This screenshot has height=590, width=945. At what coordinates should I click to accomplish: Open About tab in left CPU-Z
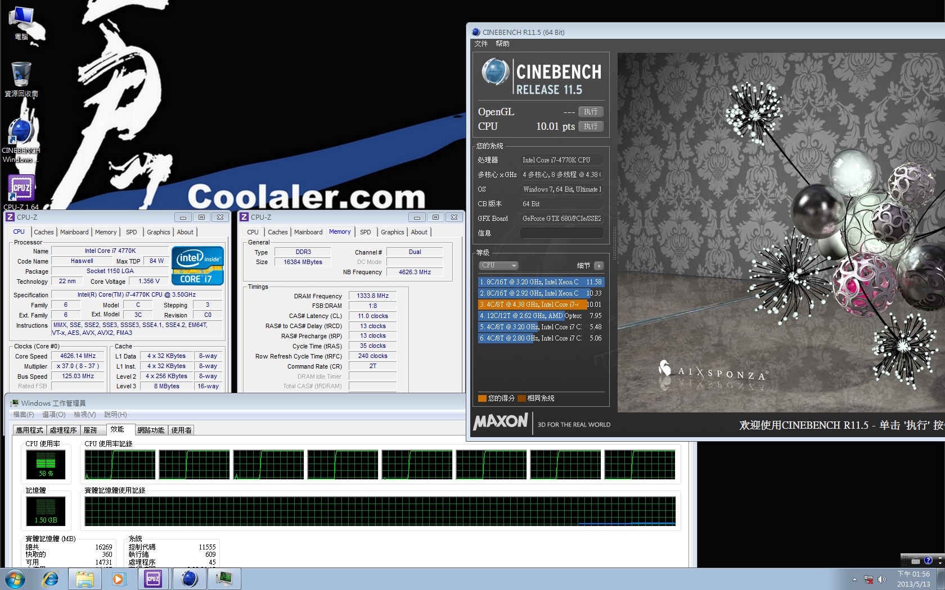[185, 232]
